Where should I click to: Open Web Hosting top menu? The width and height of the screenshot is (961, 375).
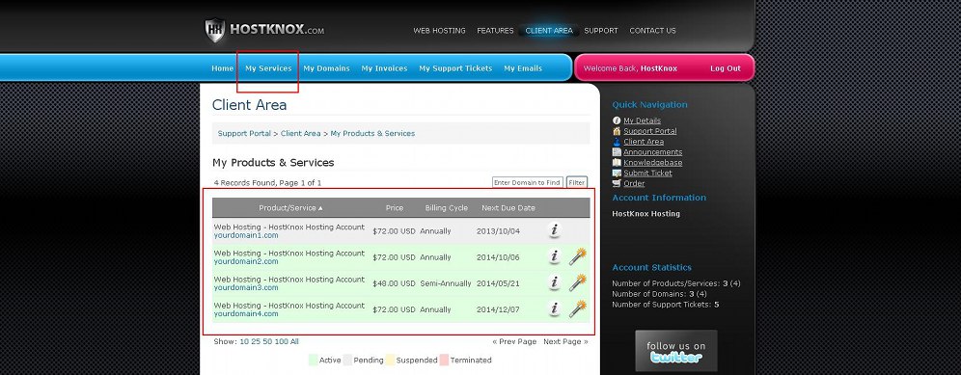tap(439, 31)
